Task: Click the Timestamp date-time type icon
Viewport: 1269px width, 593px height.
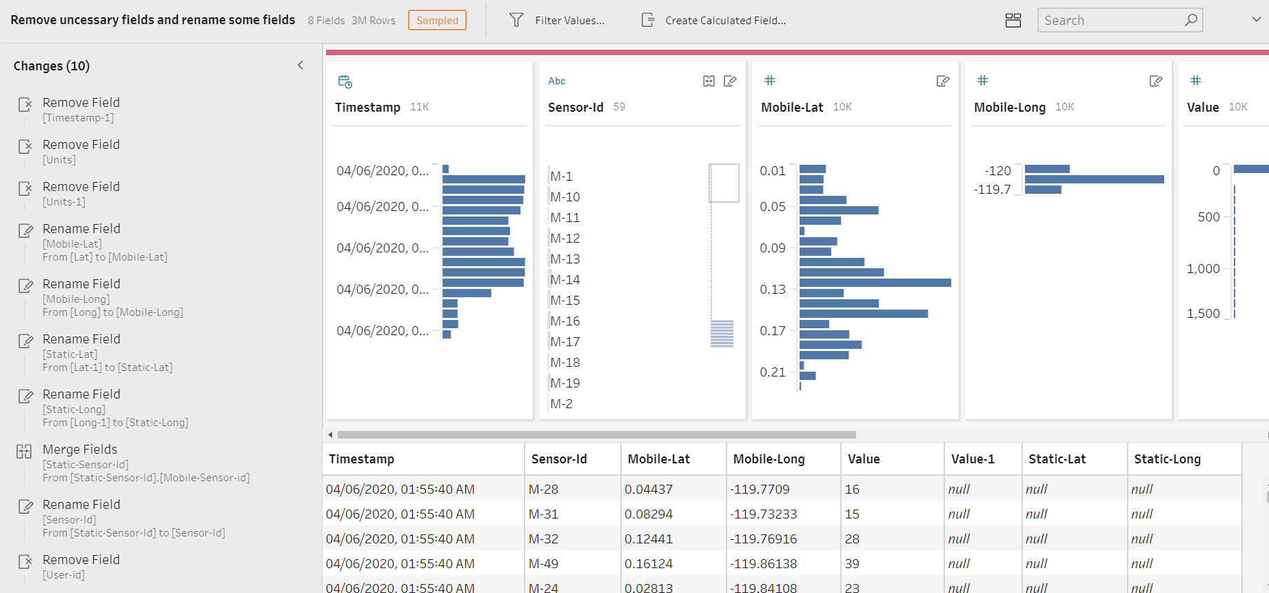Action: click(x=345, y=81)
